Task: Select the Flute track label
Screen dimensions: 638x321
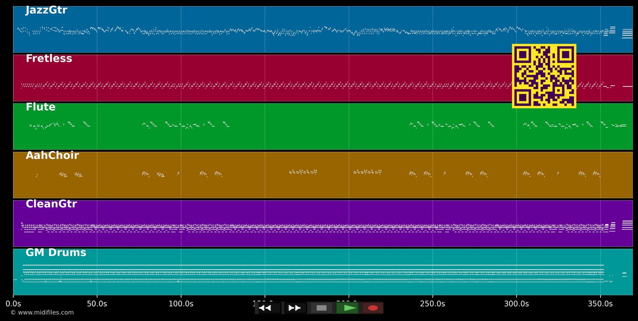Action: (40, 107)
